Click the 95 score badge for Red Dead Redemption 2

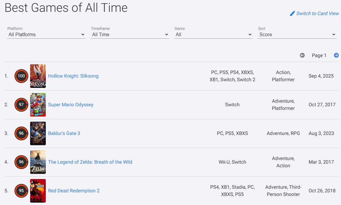[x=21, y=191]
